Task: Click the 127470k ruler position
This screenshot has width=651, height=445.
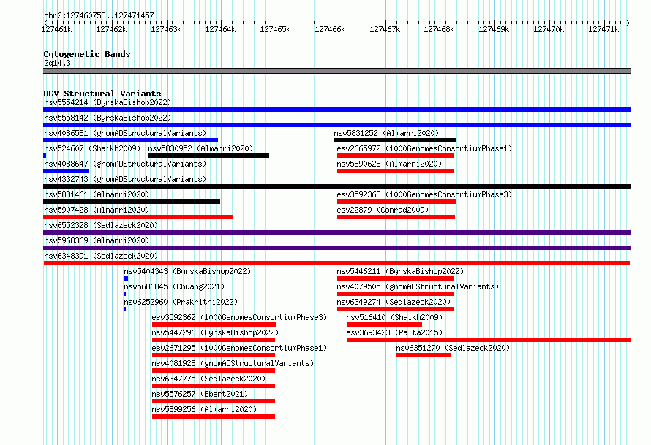Action: tap(549, 29)
